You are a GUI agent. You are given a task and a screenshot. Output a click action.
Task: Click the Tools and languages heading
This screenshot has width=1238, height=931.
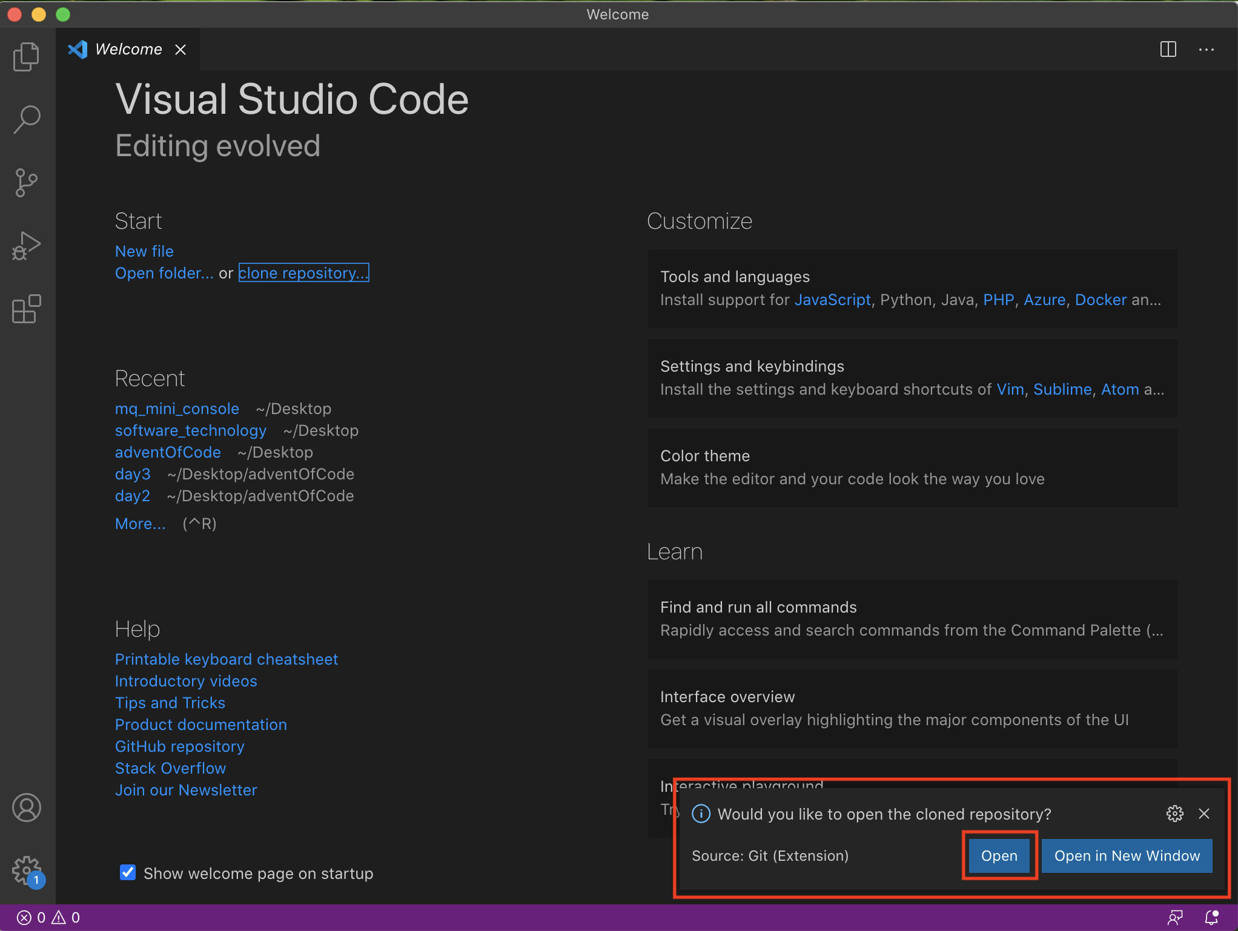tap(735, 277)
